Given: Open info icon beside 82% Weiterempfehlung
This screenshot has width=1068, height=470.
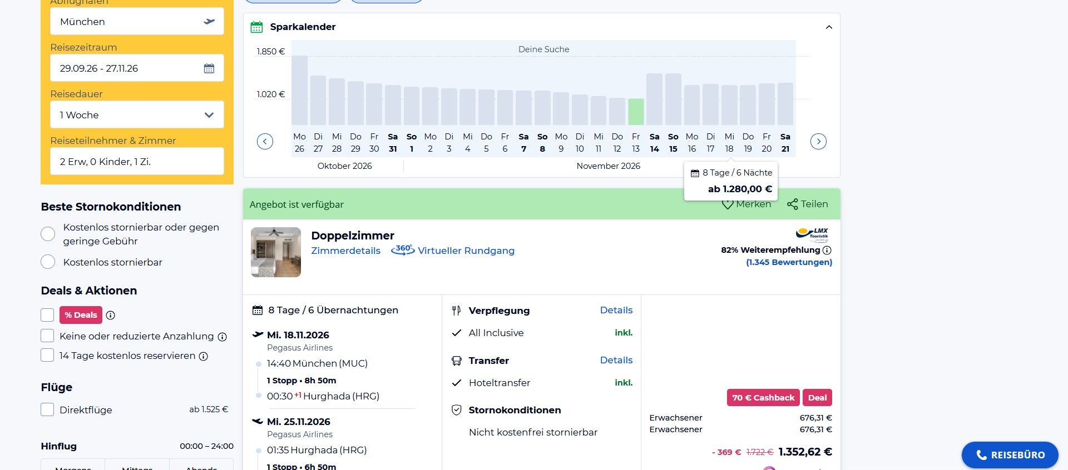Looking at the screenshot, I should [827, 250].
